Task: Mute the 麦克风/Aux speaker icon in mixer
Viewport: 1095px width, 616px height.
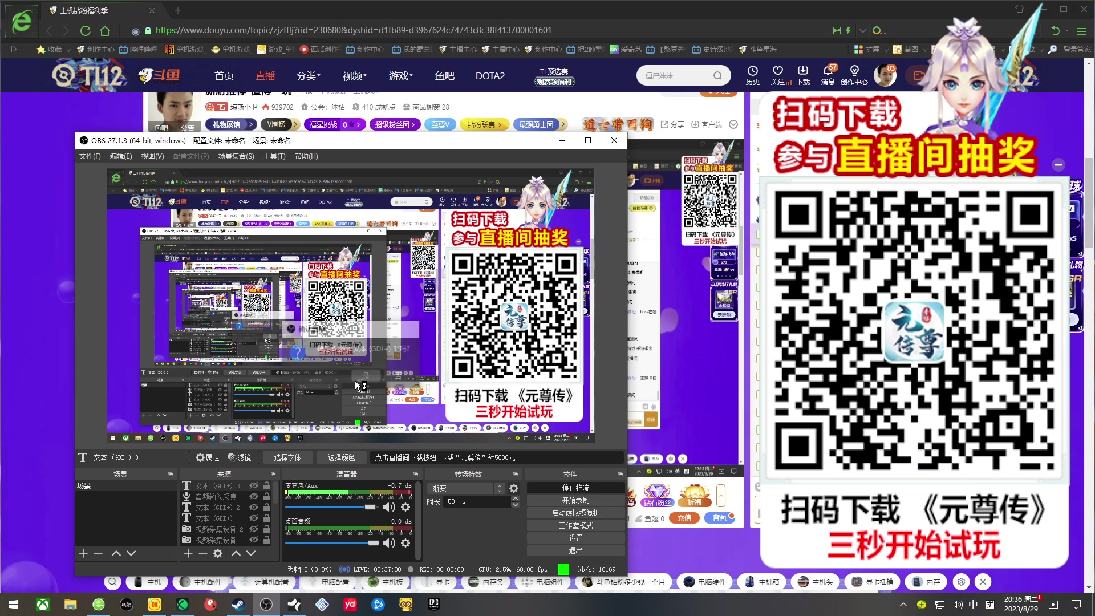Action: 390,507
